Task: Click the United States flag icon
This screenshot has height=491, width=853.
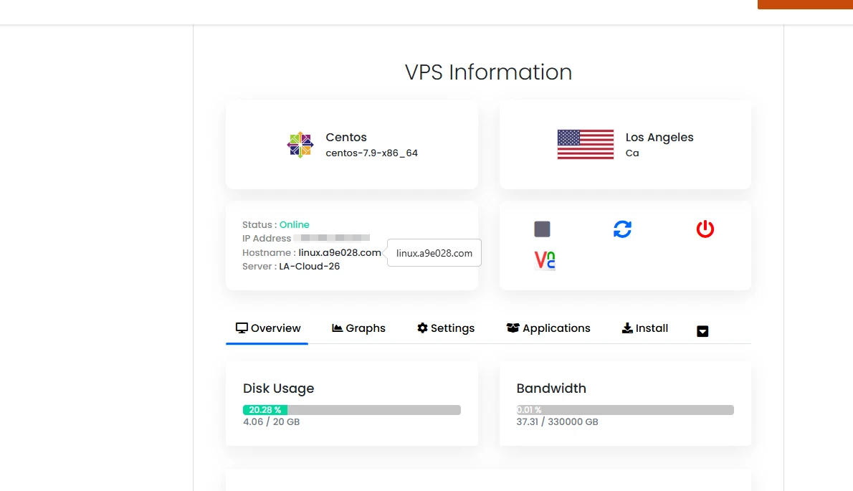Action: [586, 145]
